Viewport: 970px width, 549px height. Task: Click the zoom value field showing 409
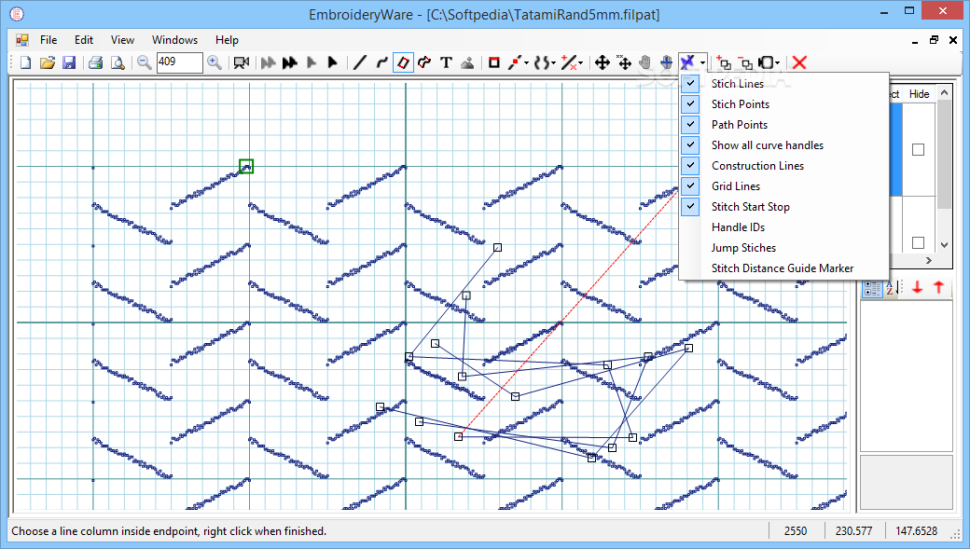point(179,62)
